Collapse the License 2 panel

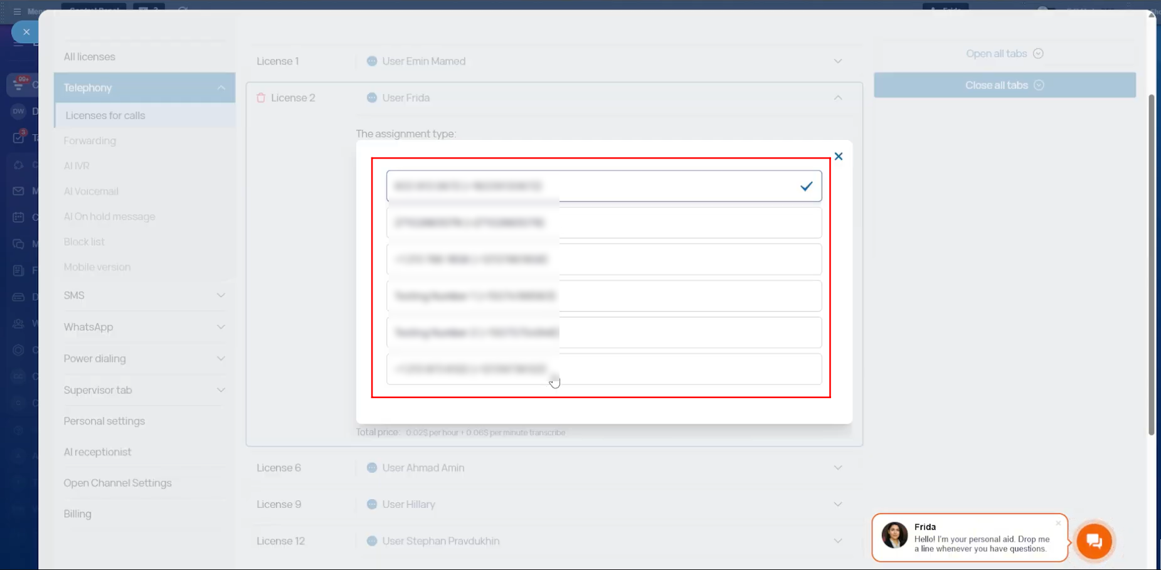[838, 98]
